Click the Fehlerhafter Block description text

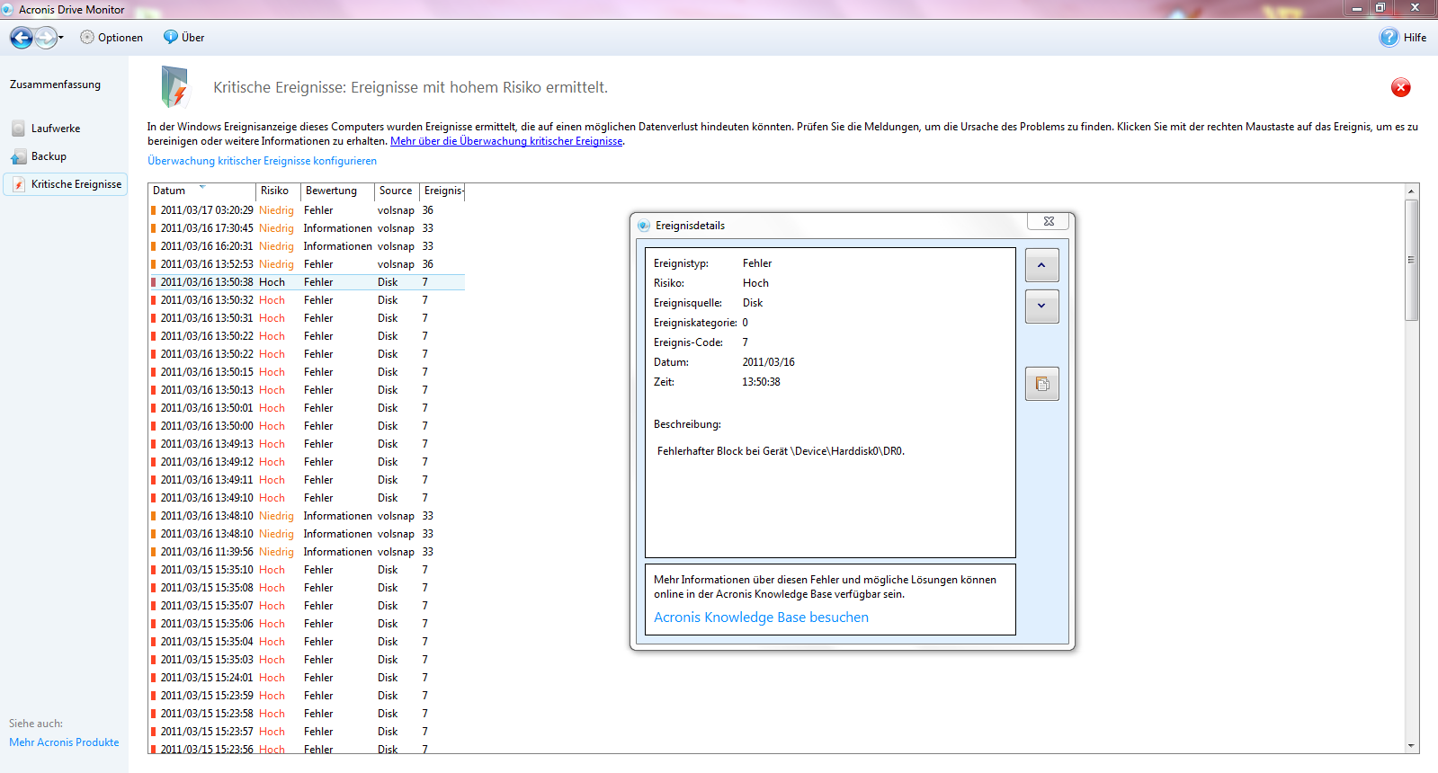click(x=781, y=451)
